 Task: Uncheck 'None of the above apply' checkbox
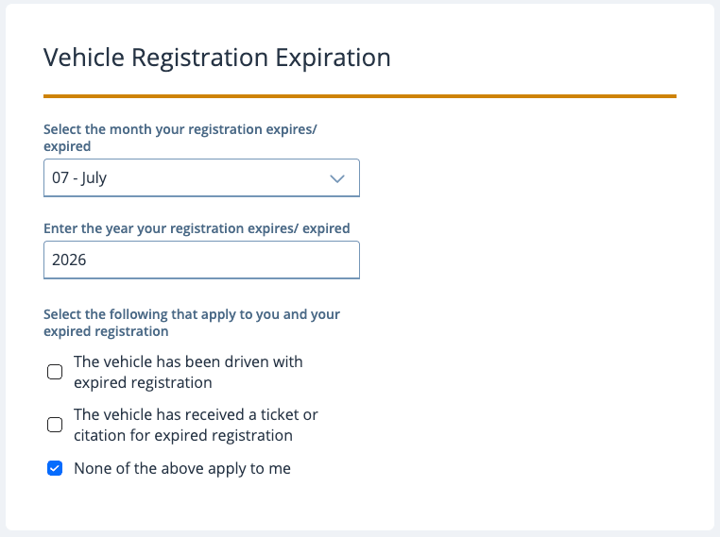55,468
